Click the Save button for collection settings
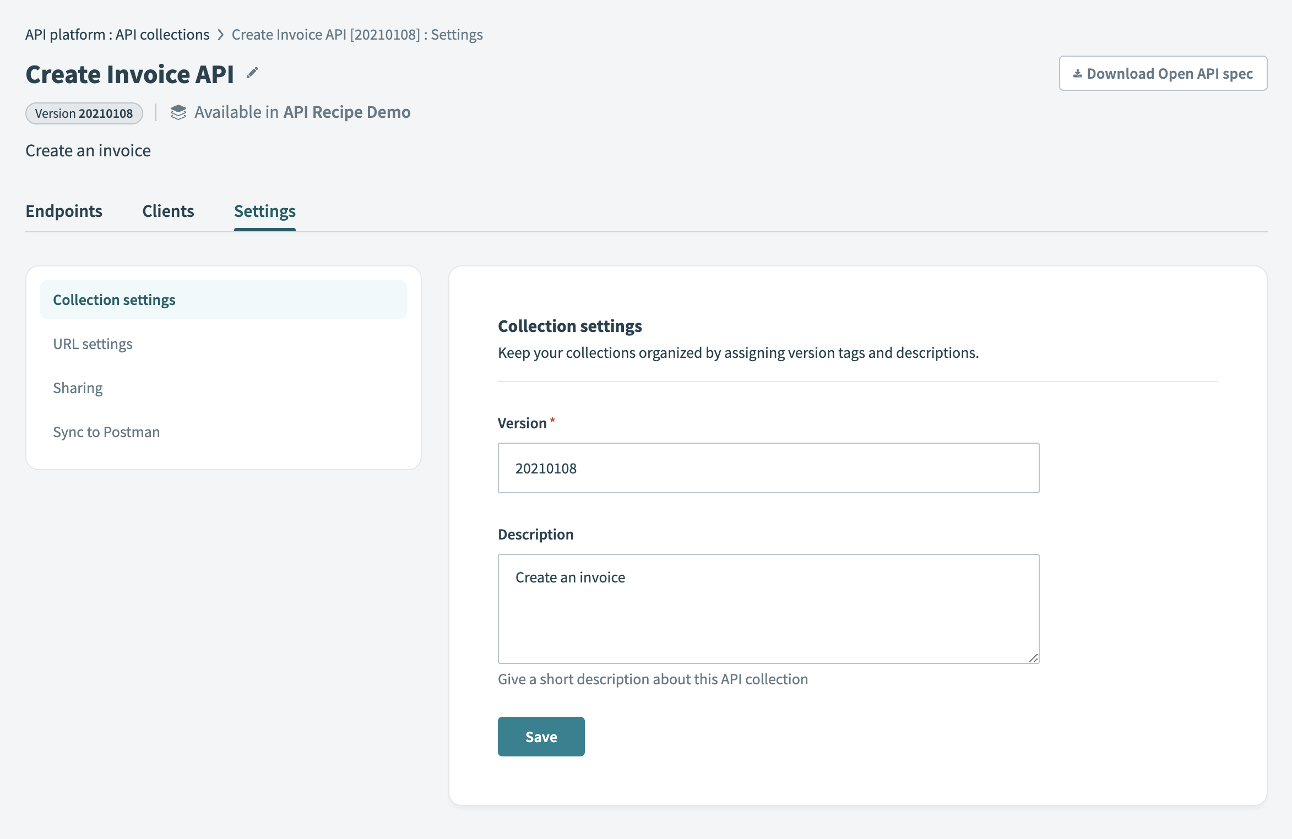This screenshot has width=1292, height=839. click(541, 736)
